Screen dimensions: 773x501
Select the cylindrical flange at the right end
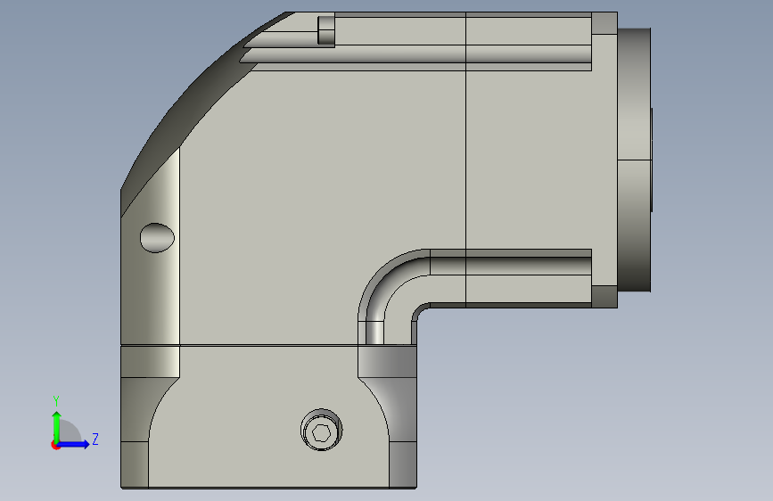tap(635, 160)
